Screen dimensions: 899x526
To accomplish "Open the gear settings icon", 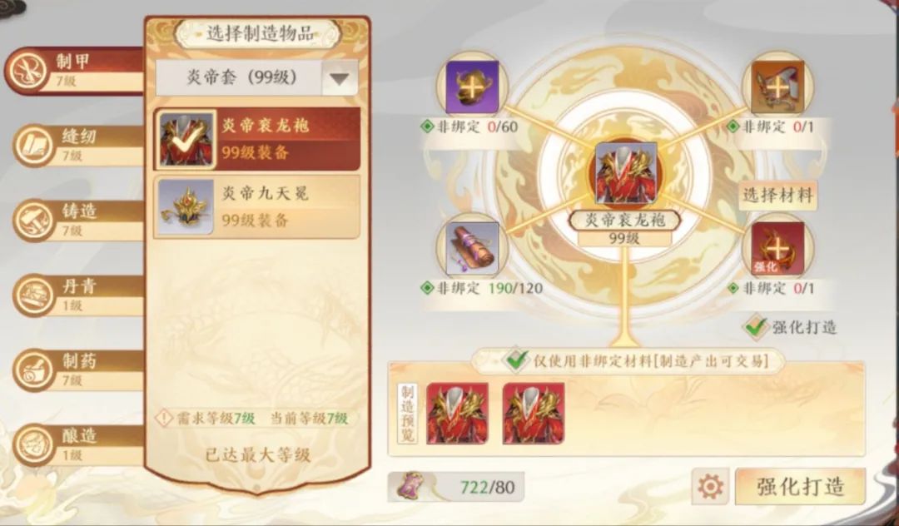I will pos(710,486).
